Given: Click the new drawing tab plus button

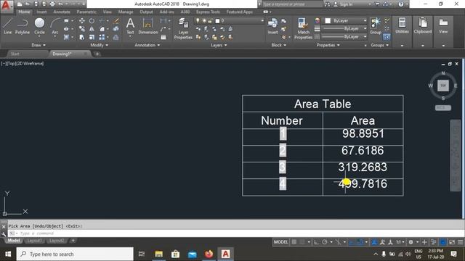Looking at the screenshot, I should [97, 54].
